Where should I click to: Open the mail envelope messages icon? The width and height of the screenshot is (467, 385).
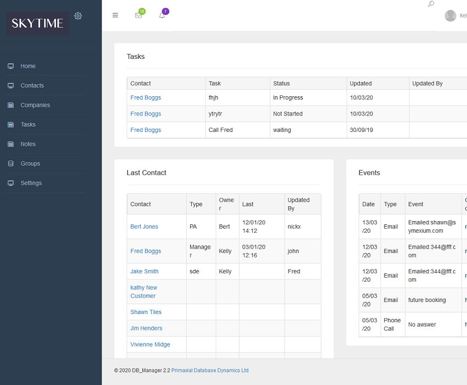pos(138,15)
